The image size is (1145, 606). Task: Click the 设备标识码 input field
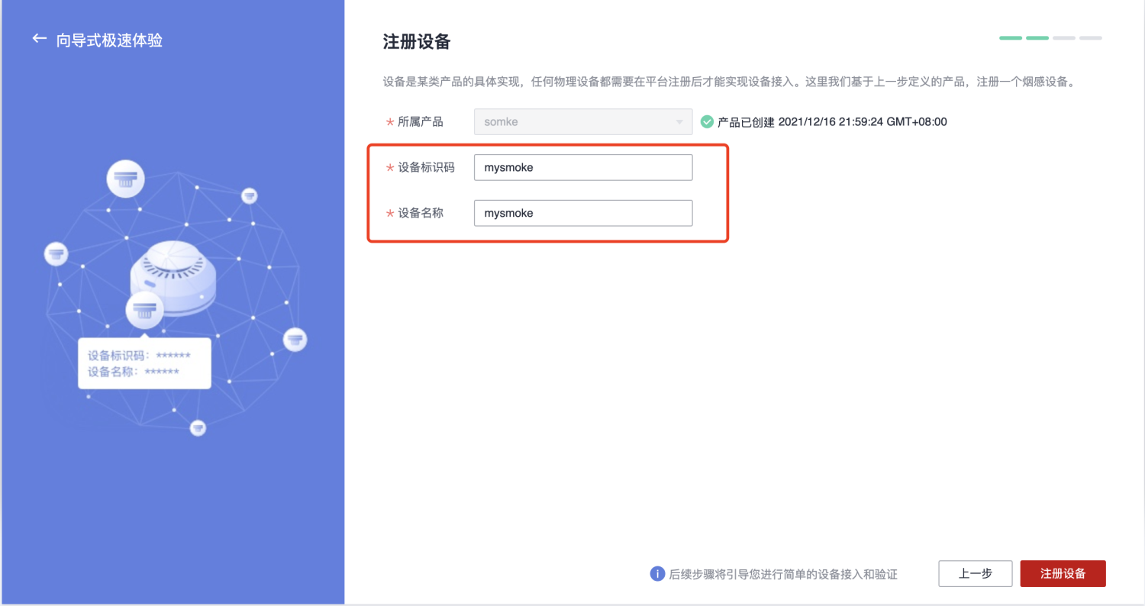click(x=583, y=167)
